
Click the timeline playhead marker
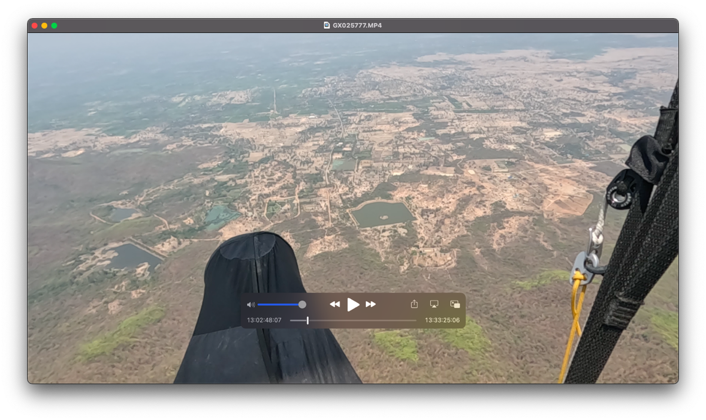308,320
